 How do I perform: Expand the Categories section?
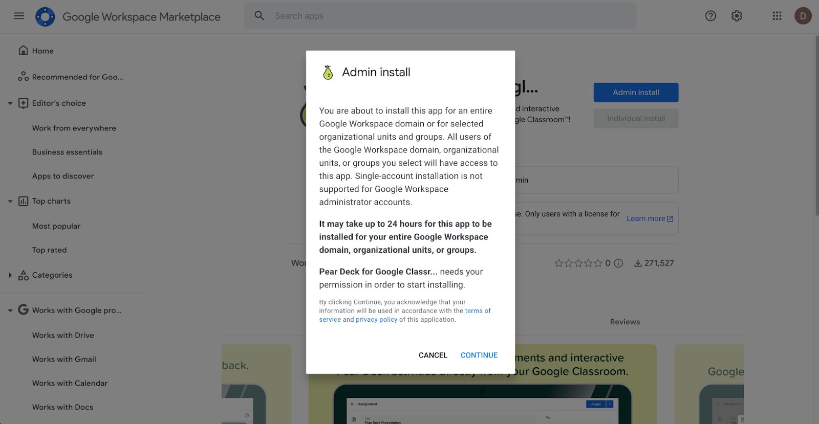tap(10, 275)
